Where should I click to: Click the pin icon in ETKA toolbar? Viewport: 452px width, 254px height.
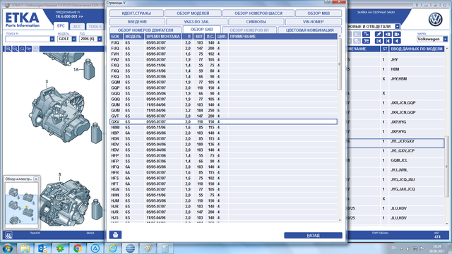tap(379, 35)
